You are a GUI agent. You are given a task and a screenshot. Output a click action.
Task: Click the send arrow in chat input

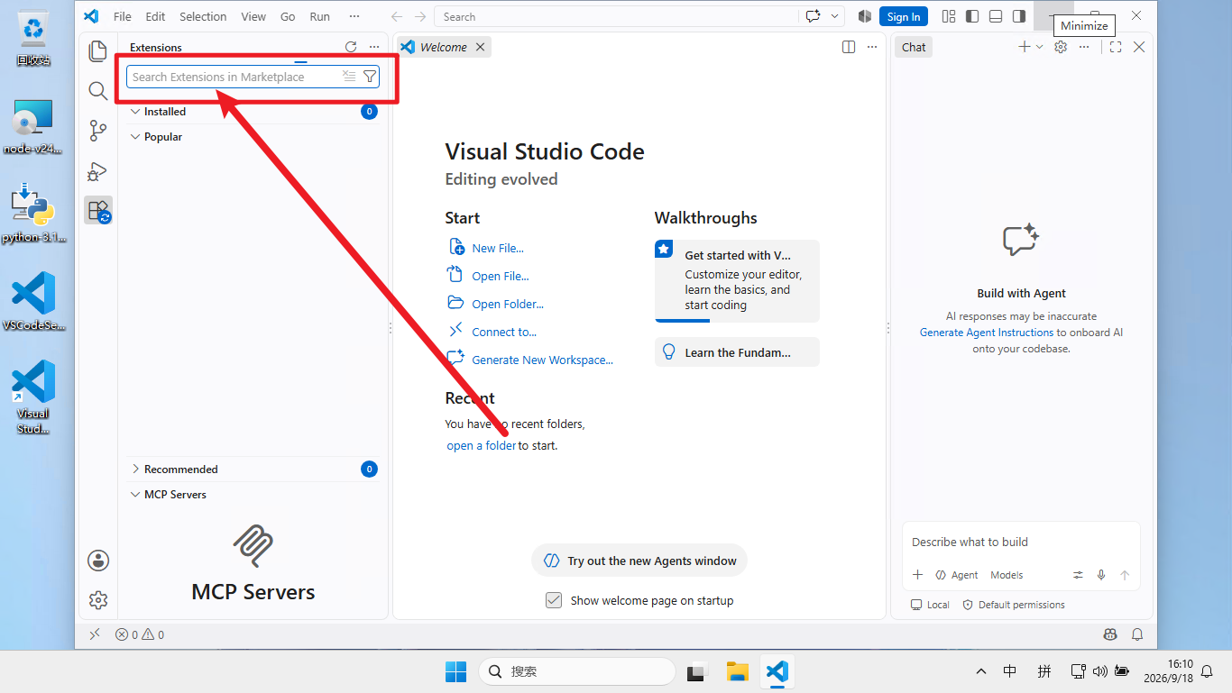pyautogui.click(x=1125, y=575)
